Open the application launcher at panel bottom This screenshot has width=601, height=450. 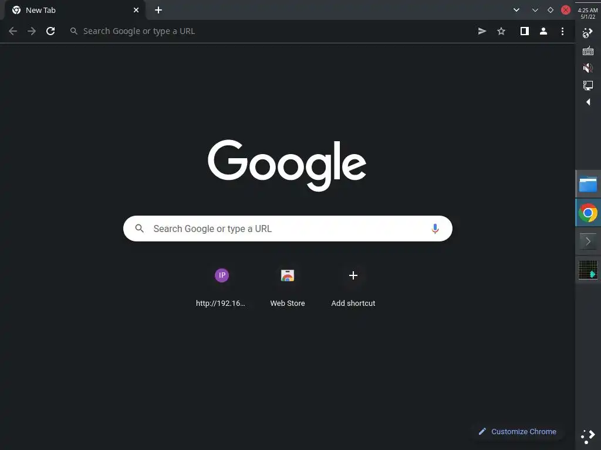click(x=588, y=437)
